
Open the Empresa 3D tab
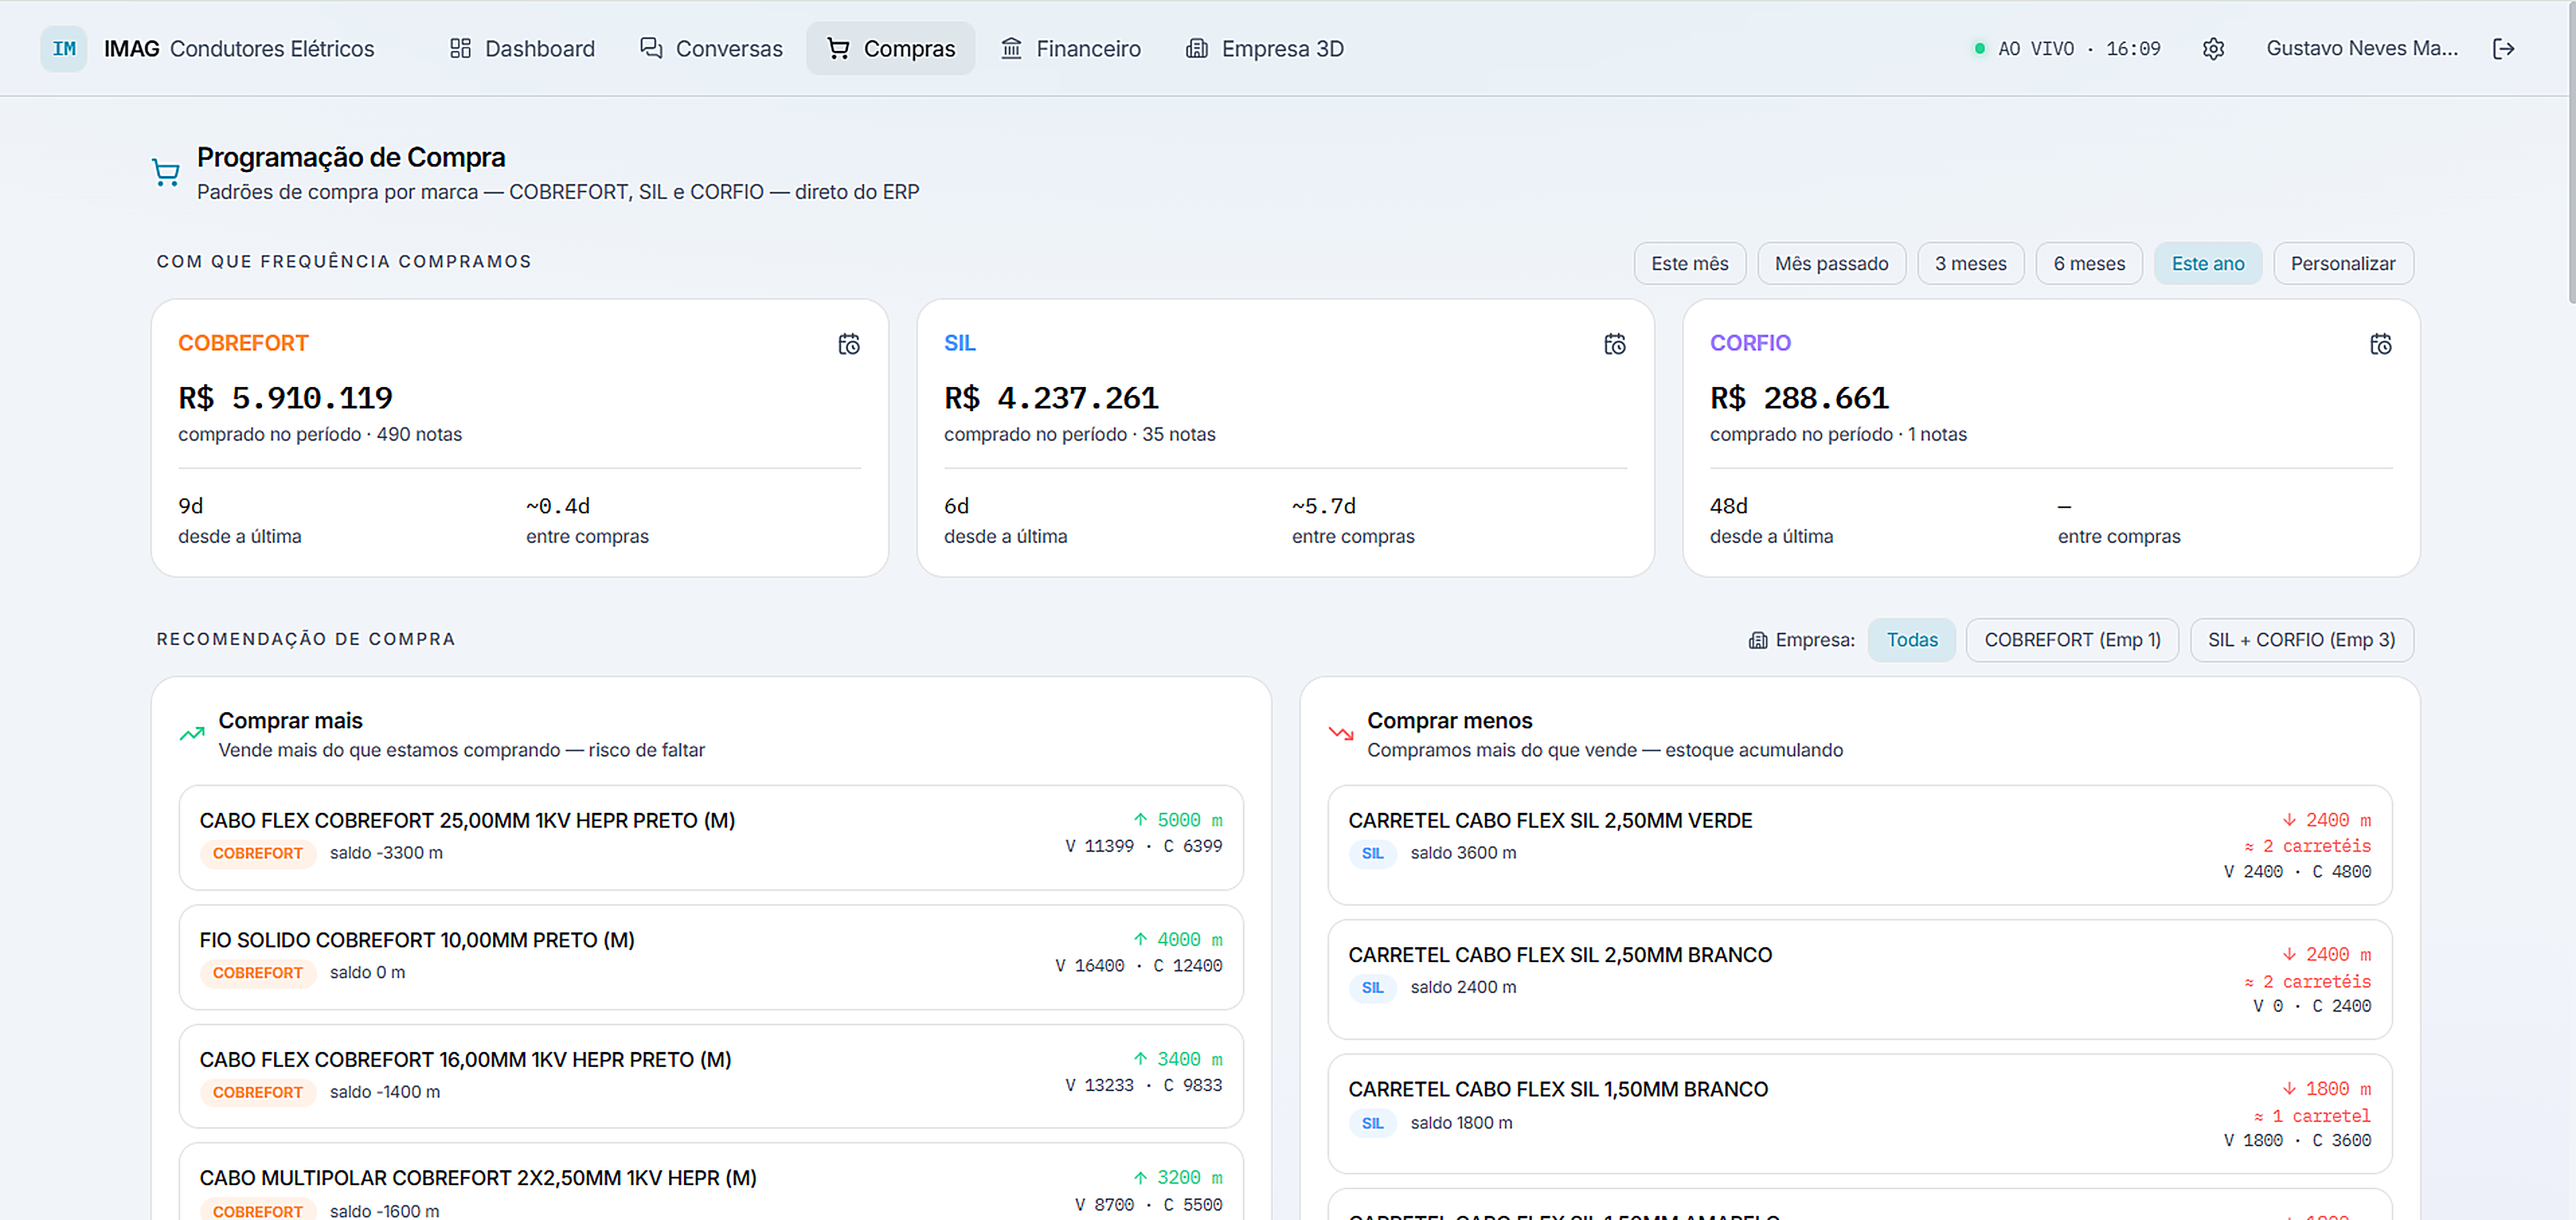[x=1264, y=48]
